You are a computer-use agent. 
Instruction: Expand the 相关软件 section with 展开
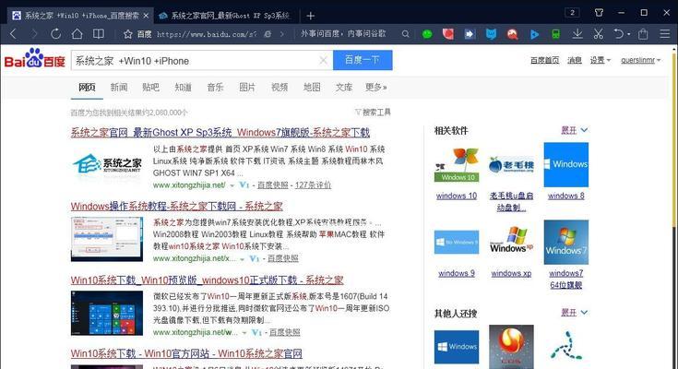tap(574, 130)
